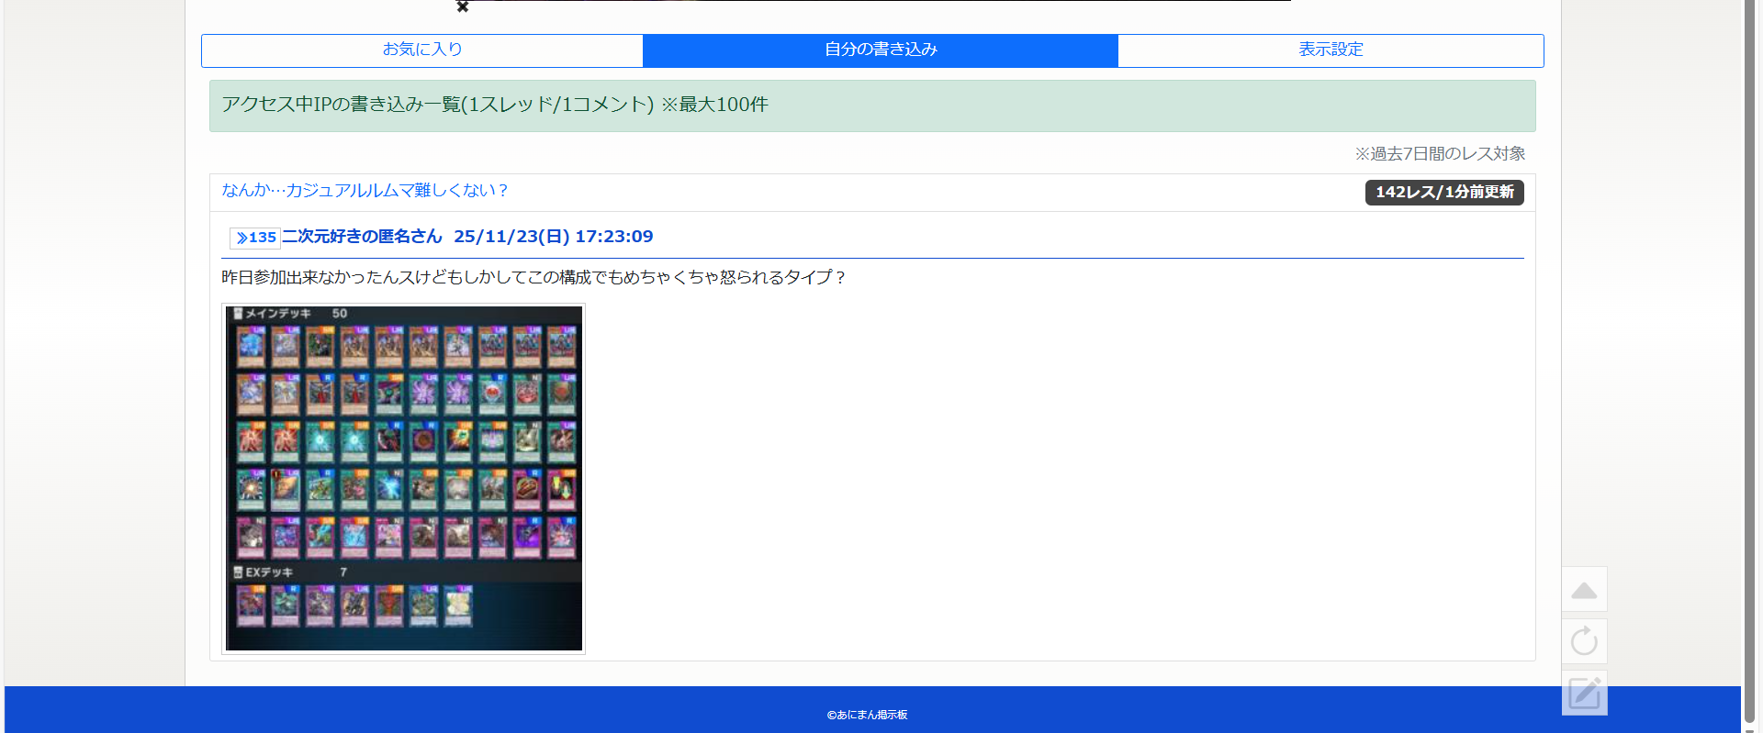This screenshot has height=733, width=1763.
Task: Click the poster name 二次元好きの匿名さん
Action: pos(362,237)
